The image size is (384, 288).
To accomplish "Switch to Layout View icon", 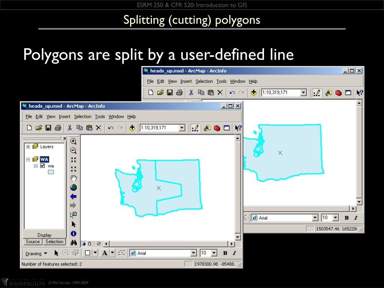I will click(x=90, y=244).
